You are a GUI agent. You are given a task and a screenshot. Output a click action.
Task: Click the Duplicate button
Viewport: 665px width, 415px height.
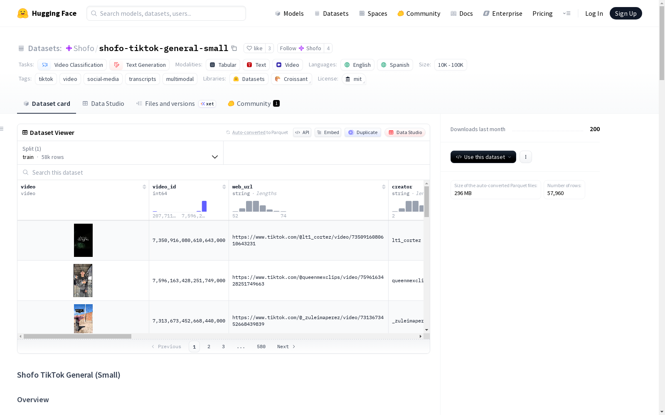pyautogui.click(x=363, y=132)
